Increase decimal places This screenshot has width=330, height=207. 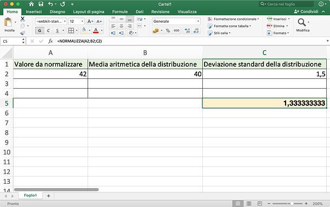187,31
